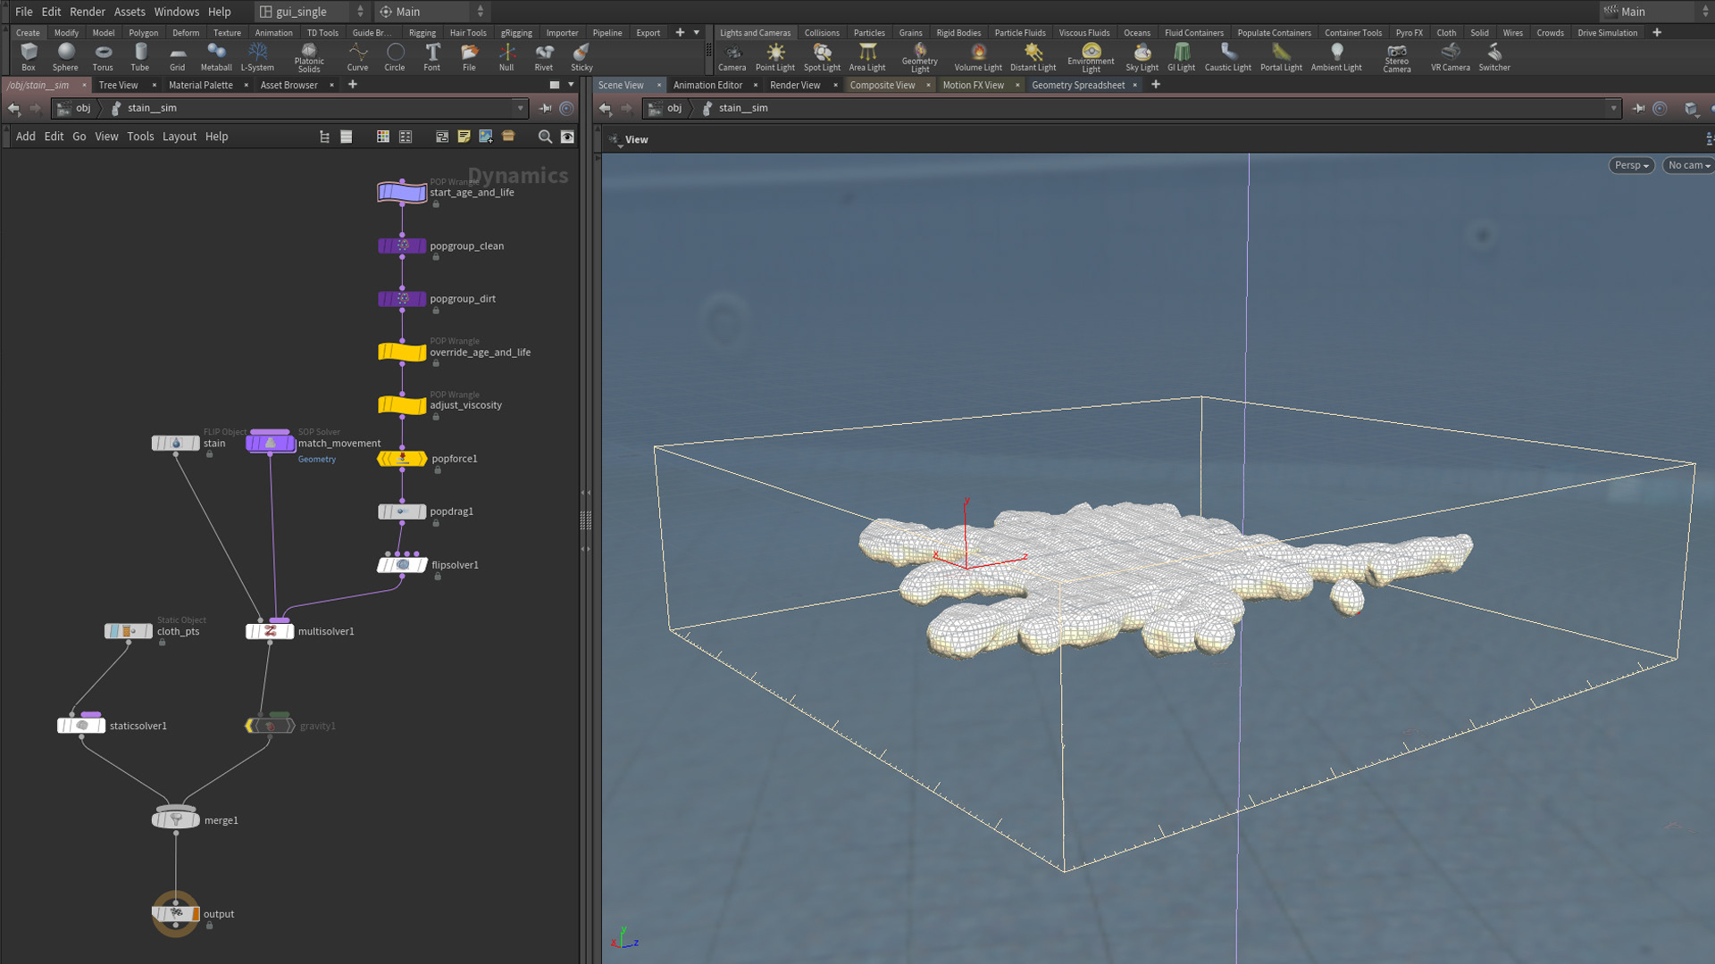Add a Geometry Light
This screenshot has width=1715, height=964.
tap(920, 58)
